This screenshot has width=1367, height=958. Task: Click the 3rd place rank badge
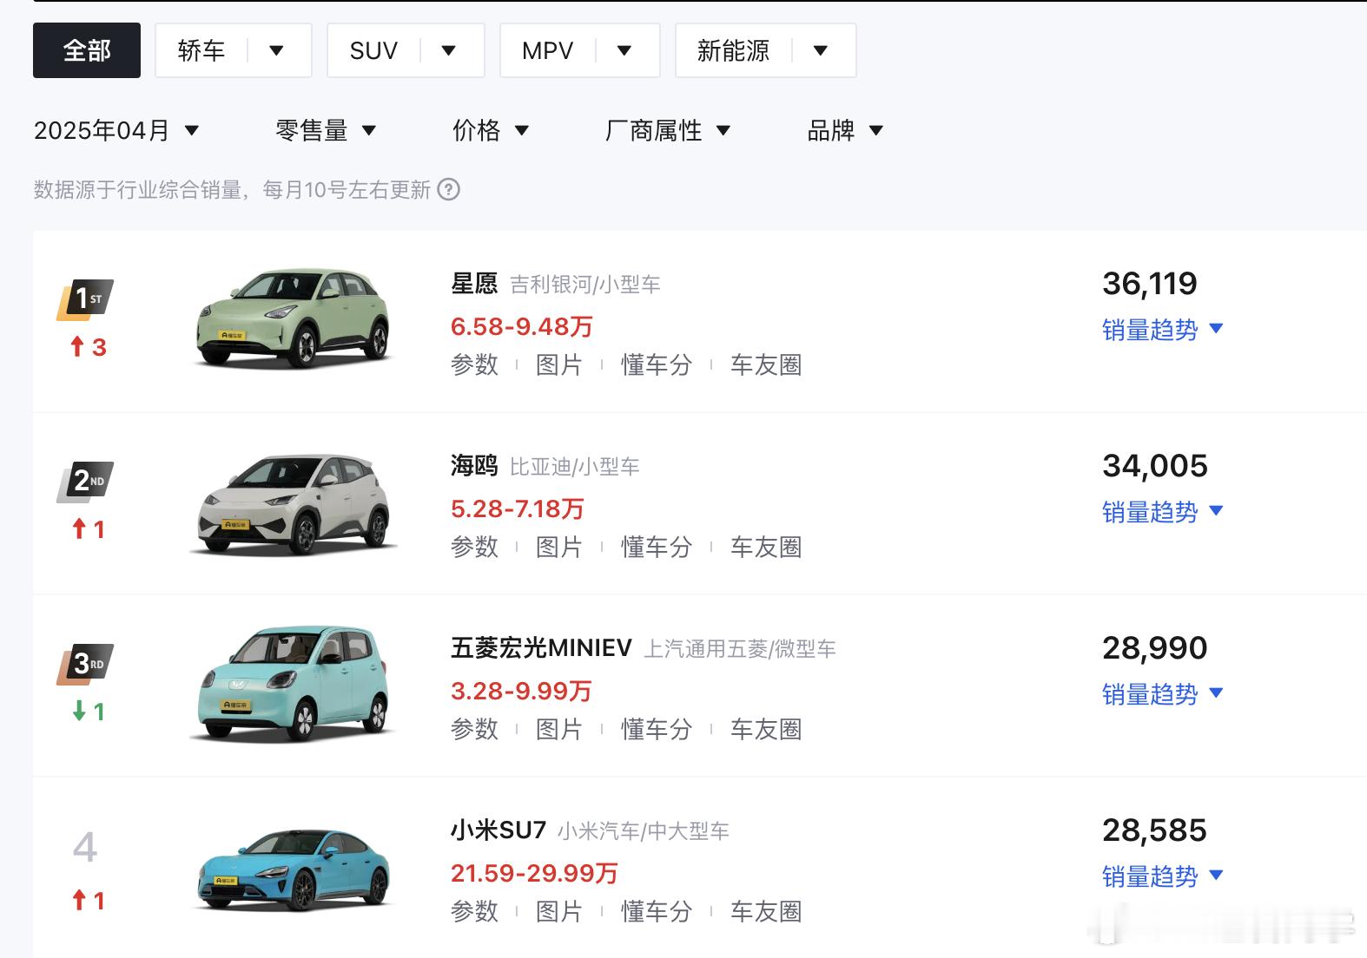click(86, 664)
